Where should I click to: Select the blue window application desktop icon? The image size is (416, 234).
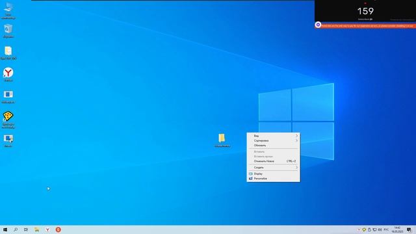(8, 96)
